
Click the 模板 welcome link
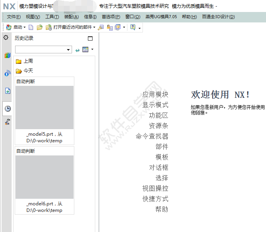pos(162,157)
